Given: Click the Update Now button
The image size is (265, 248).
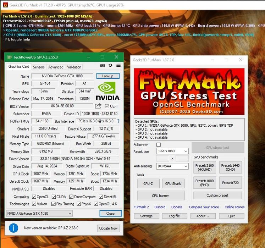Looking at the screenshot, I should tap(108, 228).
